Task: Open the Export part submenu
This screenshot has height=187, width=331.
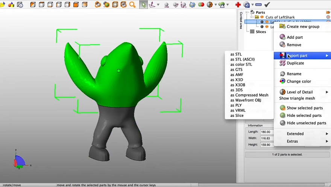Action: pyautogui.click(x=302, y=56)
